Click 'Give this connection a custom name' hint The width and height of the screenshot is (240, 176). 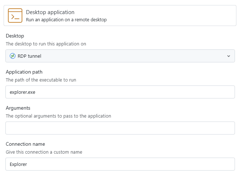[x=44, y=152]
